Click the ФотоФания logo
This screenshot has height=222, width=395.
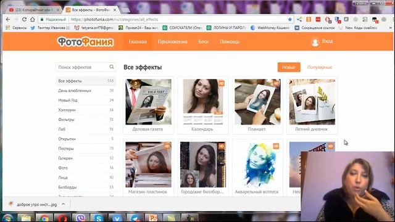coord(85,42)
